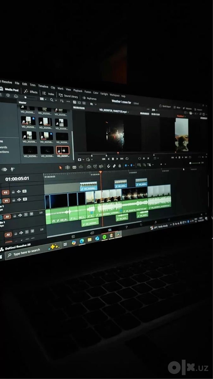
Task: Open the Index panel
Action: click(48, 94)
